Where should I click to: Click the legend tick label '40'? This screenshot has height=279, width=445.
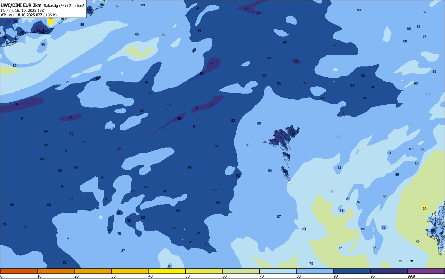151,276
